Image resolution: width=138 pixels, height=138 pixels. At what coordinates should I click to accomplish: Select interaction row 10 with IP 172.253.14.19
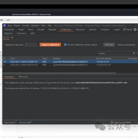[70, 62]
